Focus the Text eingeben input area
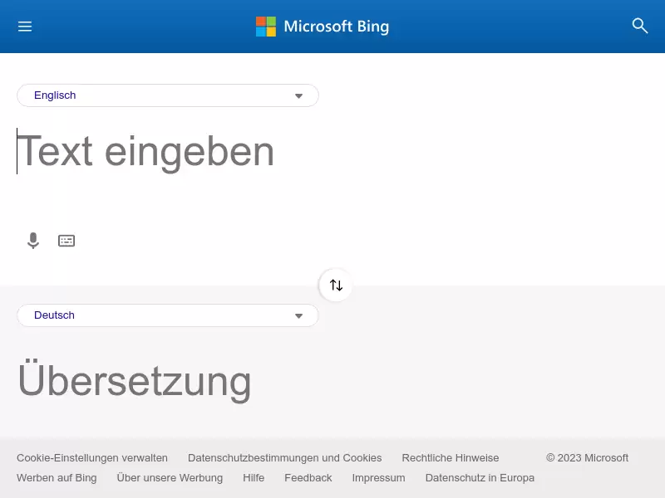Screen dimensions: 665x498 pos(168,169)
